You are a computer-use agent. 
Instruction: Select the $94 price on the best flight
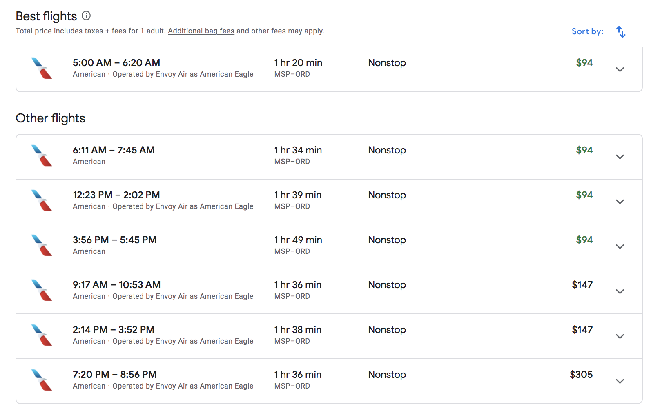pyautogui.click(x=585, y=63)
